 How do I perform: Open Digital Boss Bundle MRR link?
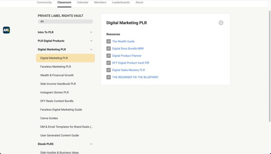[128, 49]
